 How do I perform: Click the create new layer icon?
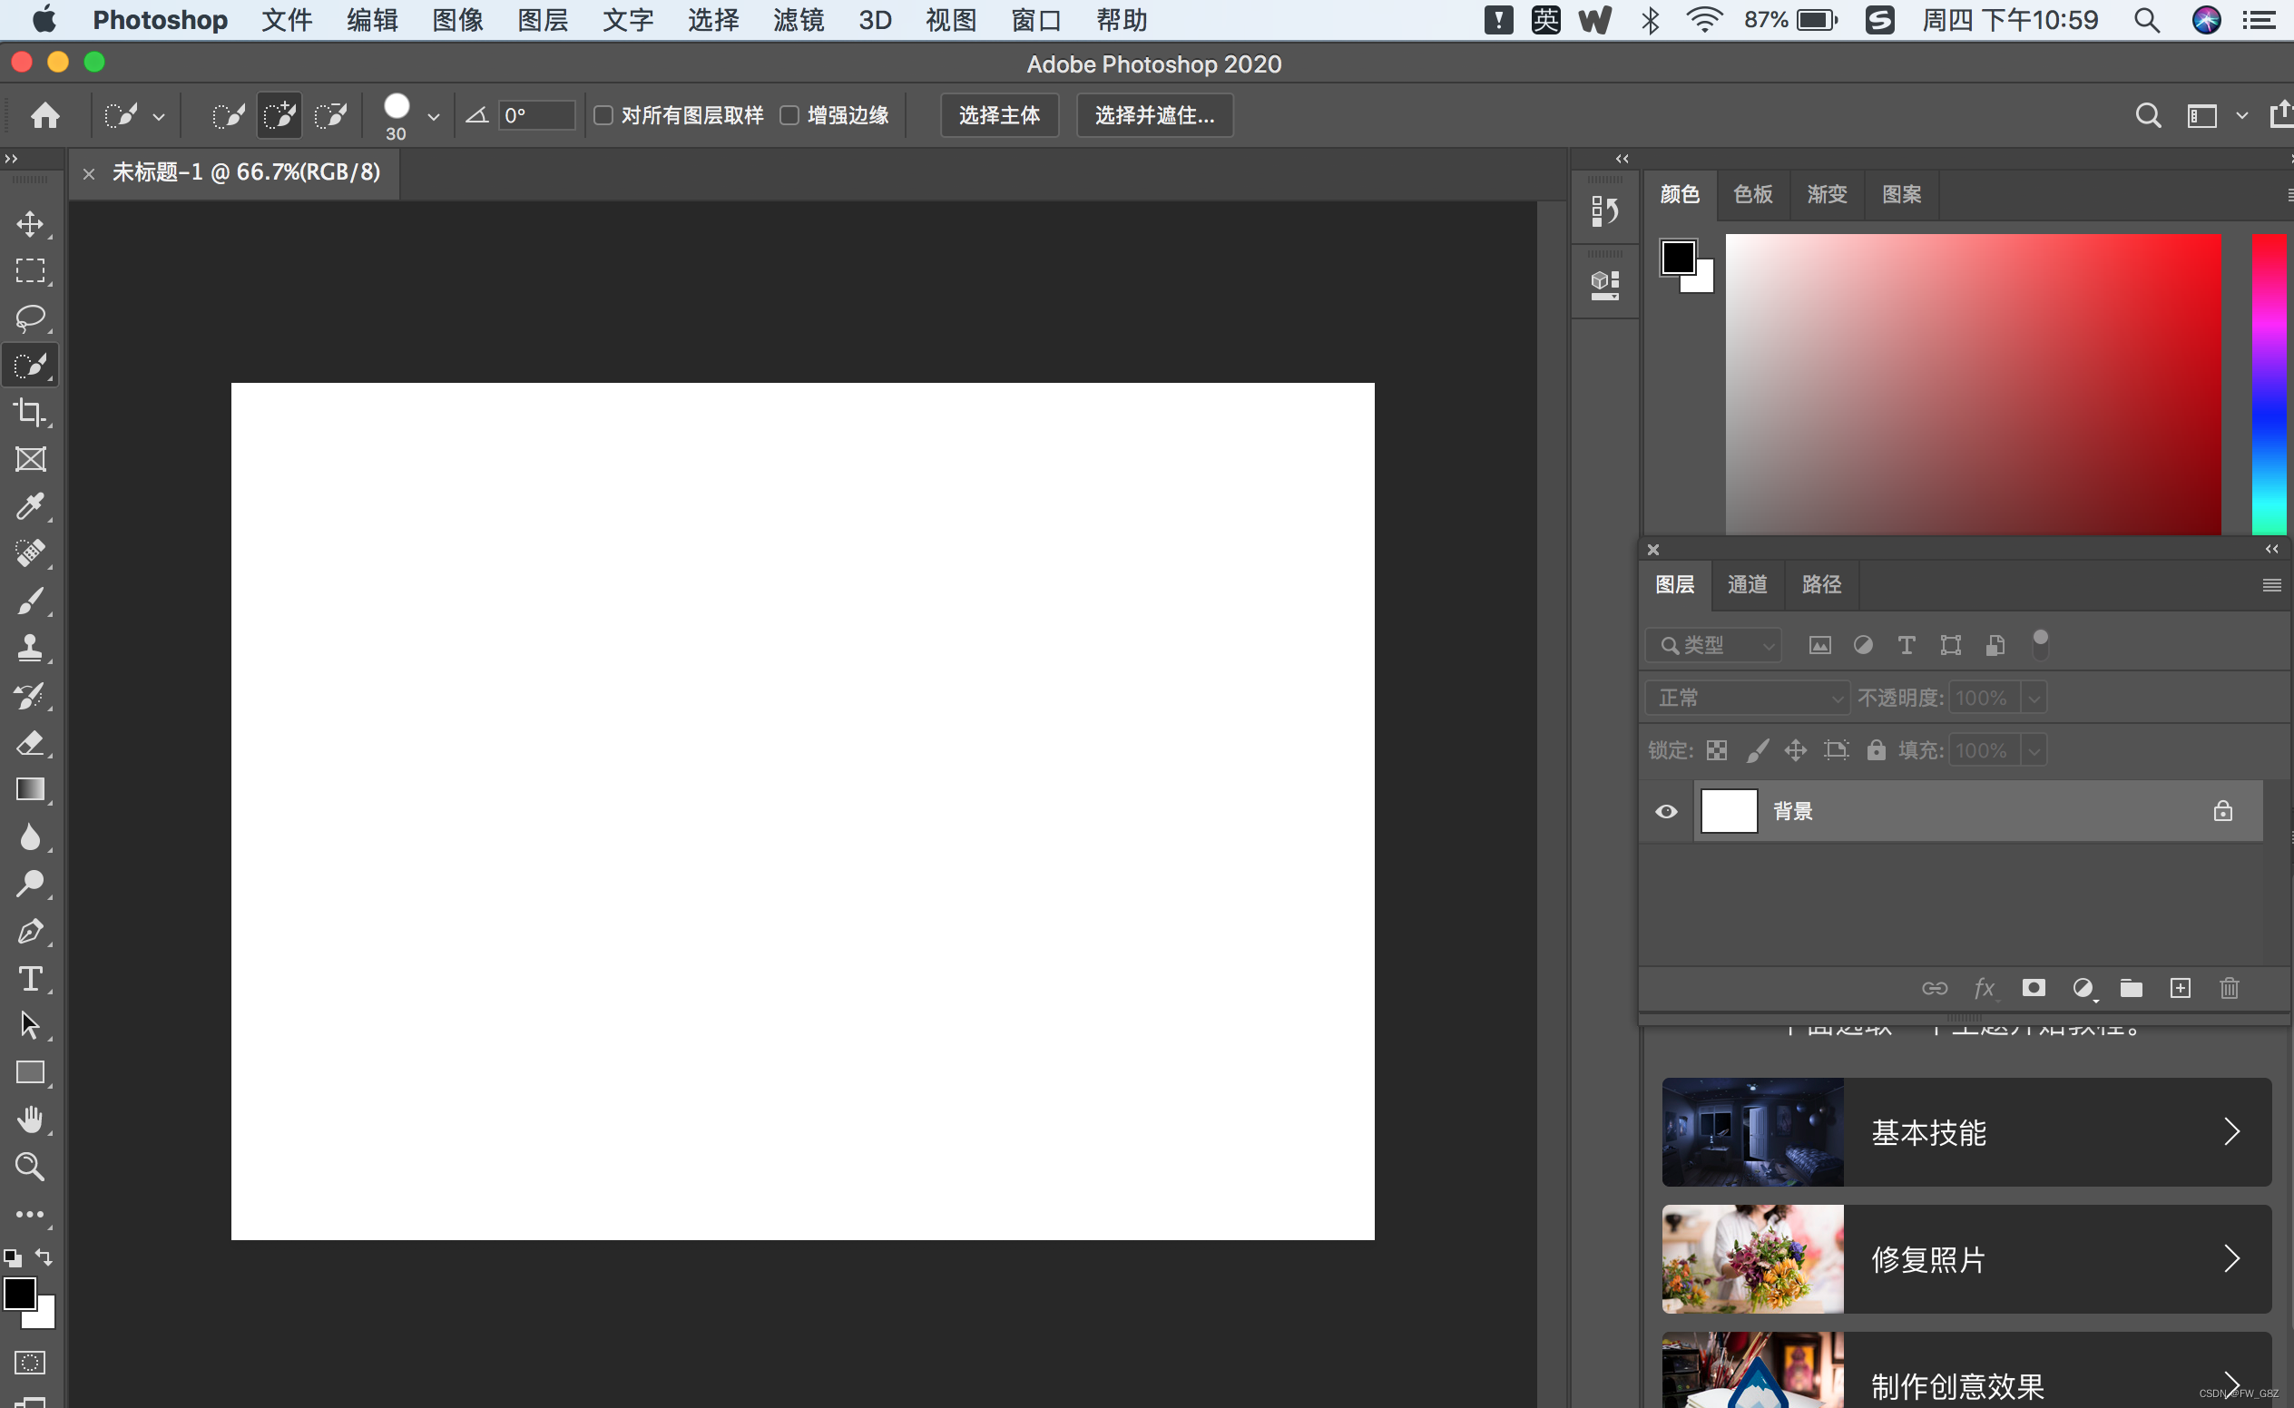2180,988
